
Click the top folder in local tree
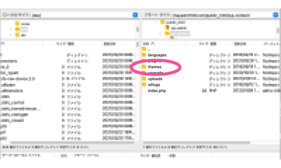pyautogui.click(x=18, y=23)
